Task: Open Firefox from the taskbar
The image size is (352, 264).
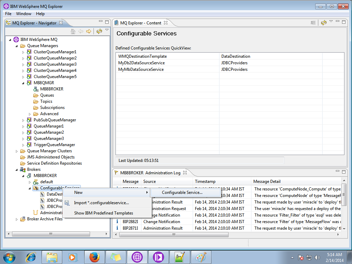Action: tap(94, 257)
